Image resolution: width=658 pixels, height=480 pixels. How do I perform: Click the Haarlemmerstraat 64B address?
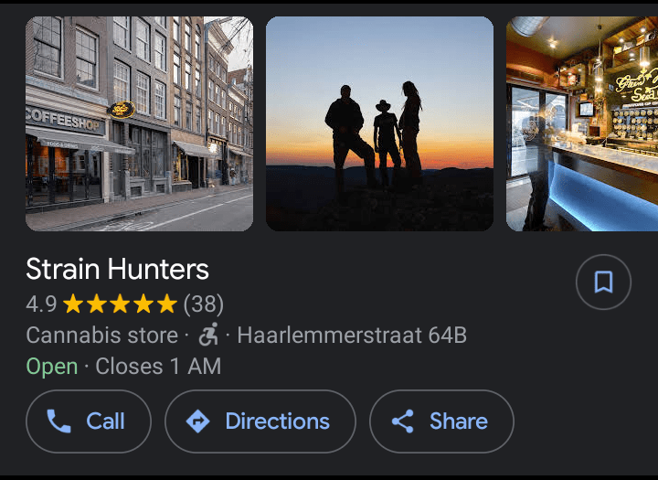click(352, 336)
